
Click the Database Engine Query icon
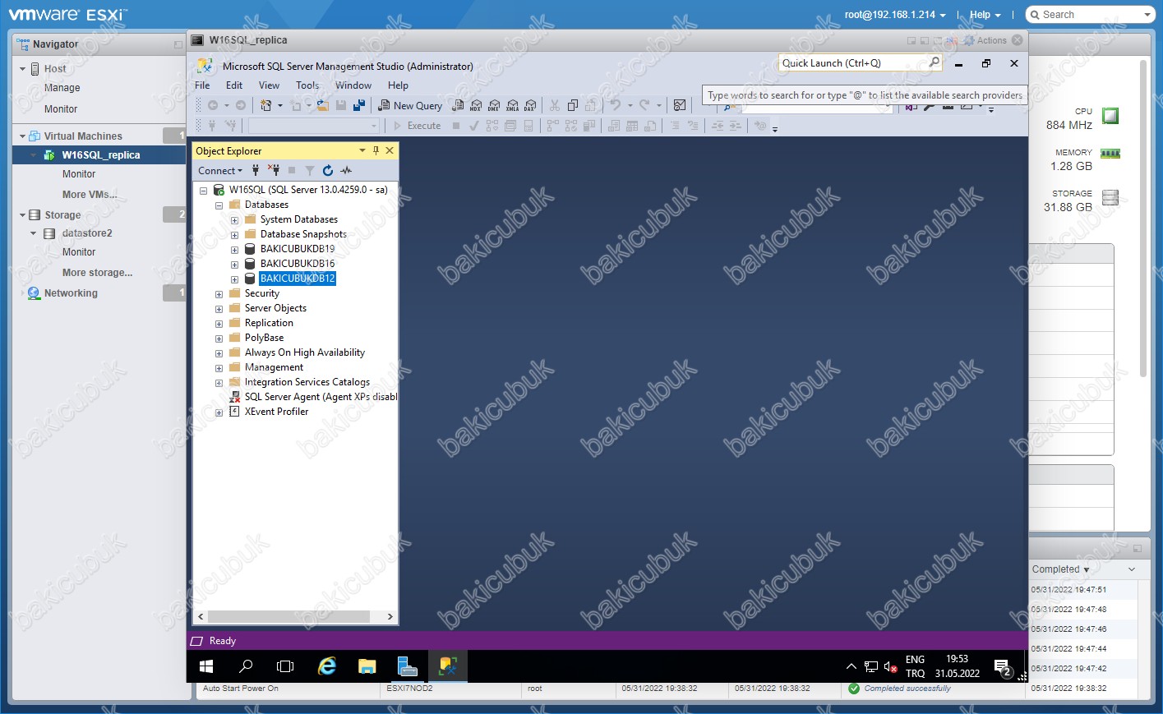(x=458, y=105)
